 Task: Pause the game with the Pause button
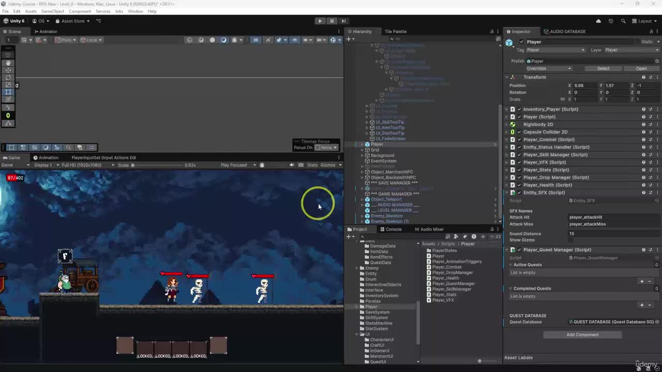[x=332, y=21]
